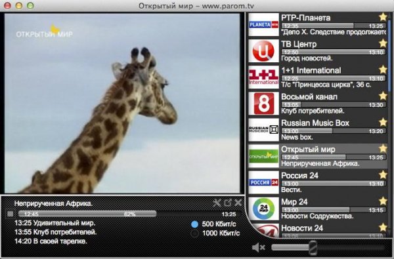394x259 pixels.
Task: Select channel name Новости 24
Action: click(302, 228)
